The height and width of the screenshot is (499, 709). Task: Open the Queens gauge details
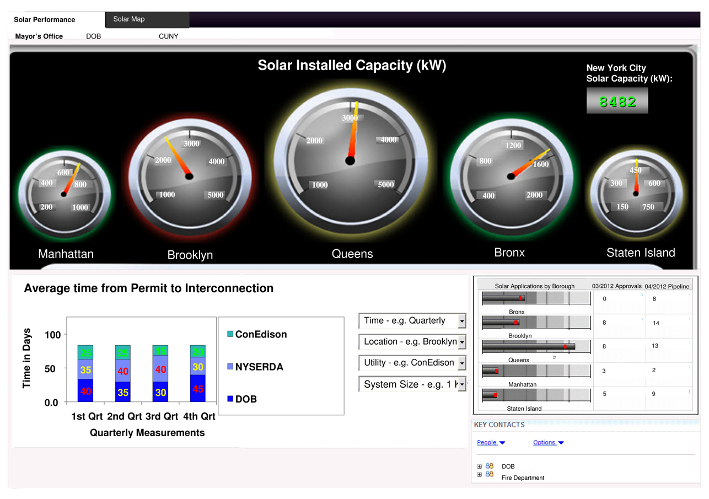click(351, 161)
